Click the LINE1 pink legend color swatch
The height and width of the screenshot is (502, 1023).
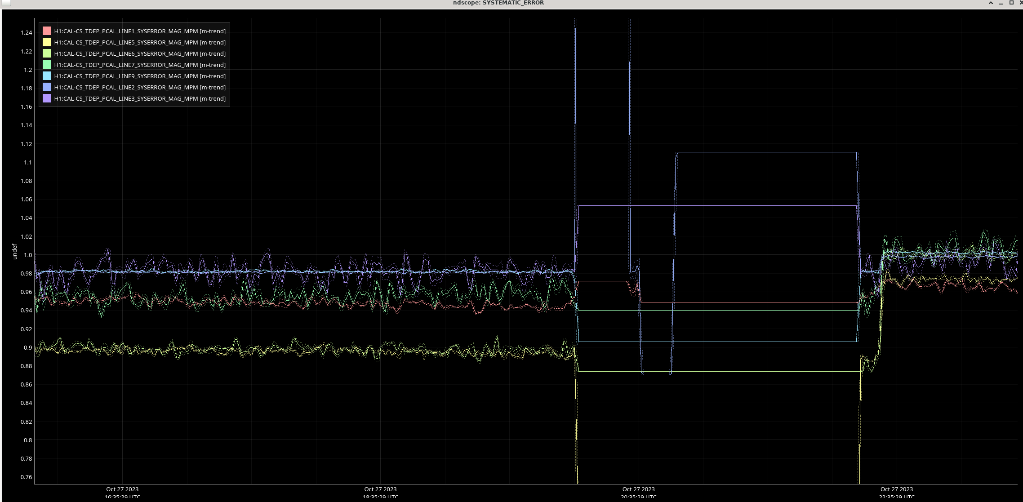click(x=47, y=31)
